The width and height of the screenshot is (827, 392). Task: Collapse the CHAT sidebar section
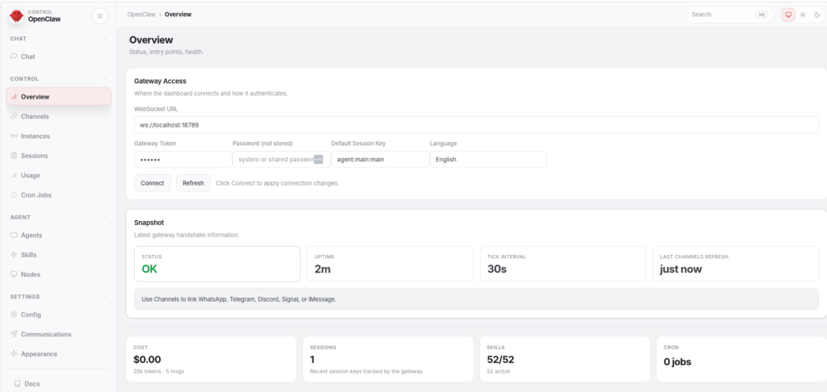105,39
